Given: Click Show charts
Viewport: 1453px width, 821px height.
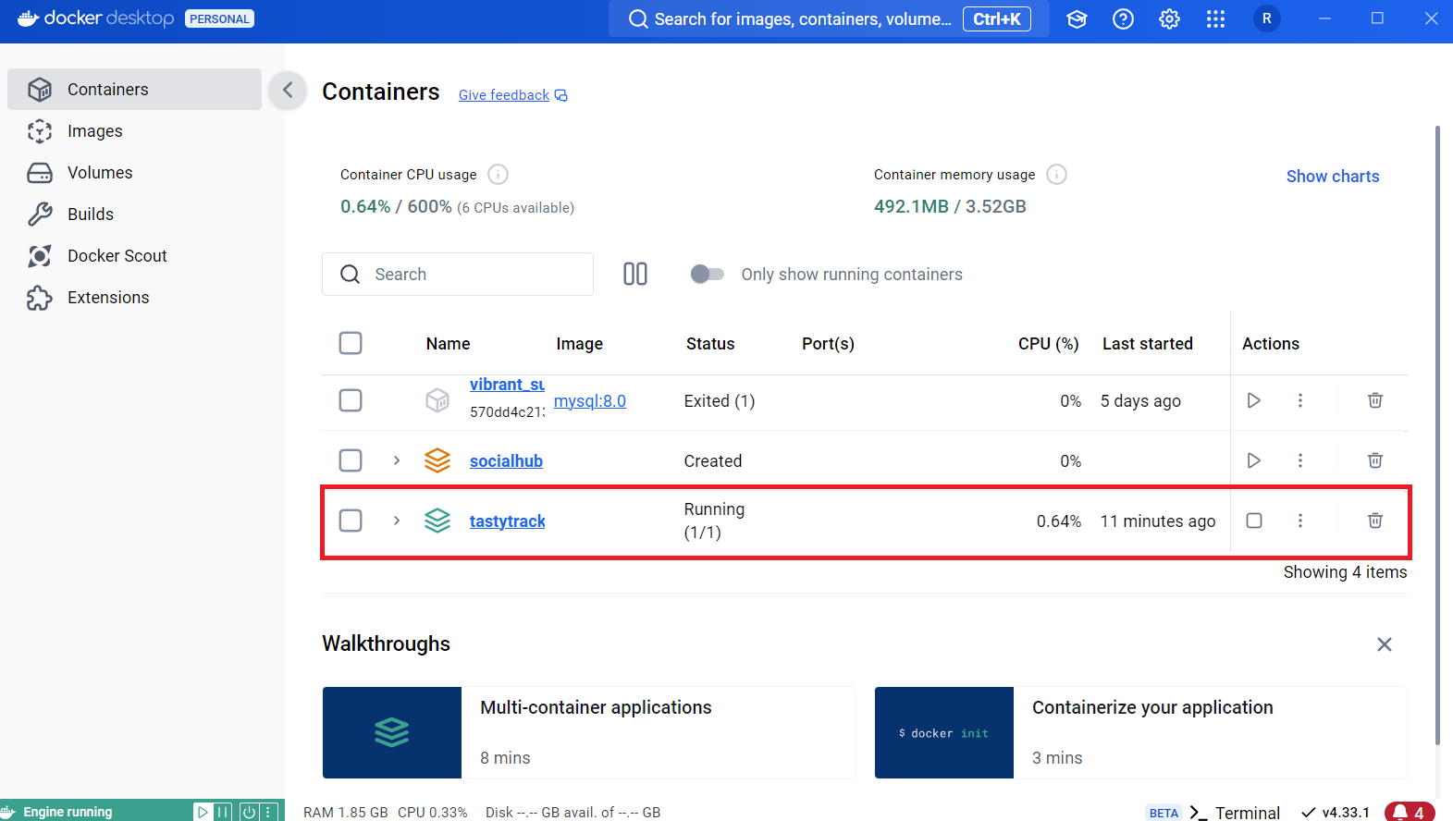Looking at the screenshot, I should [x=1333, y=177].
